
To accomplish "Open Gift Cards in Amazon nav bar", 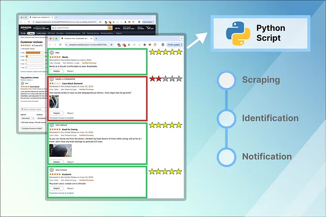I will (51, 33).
